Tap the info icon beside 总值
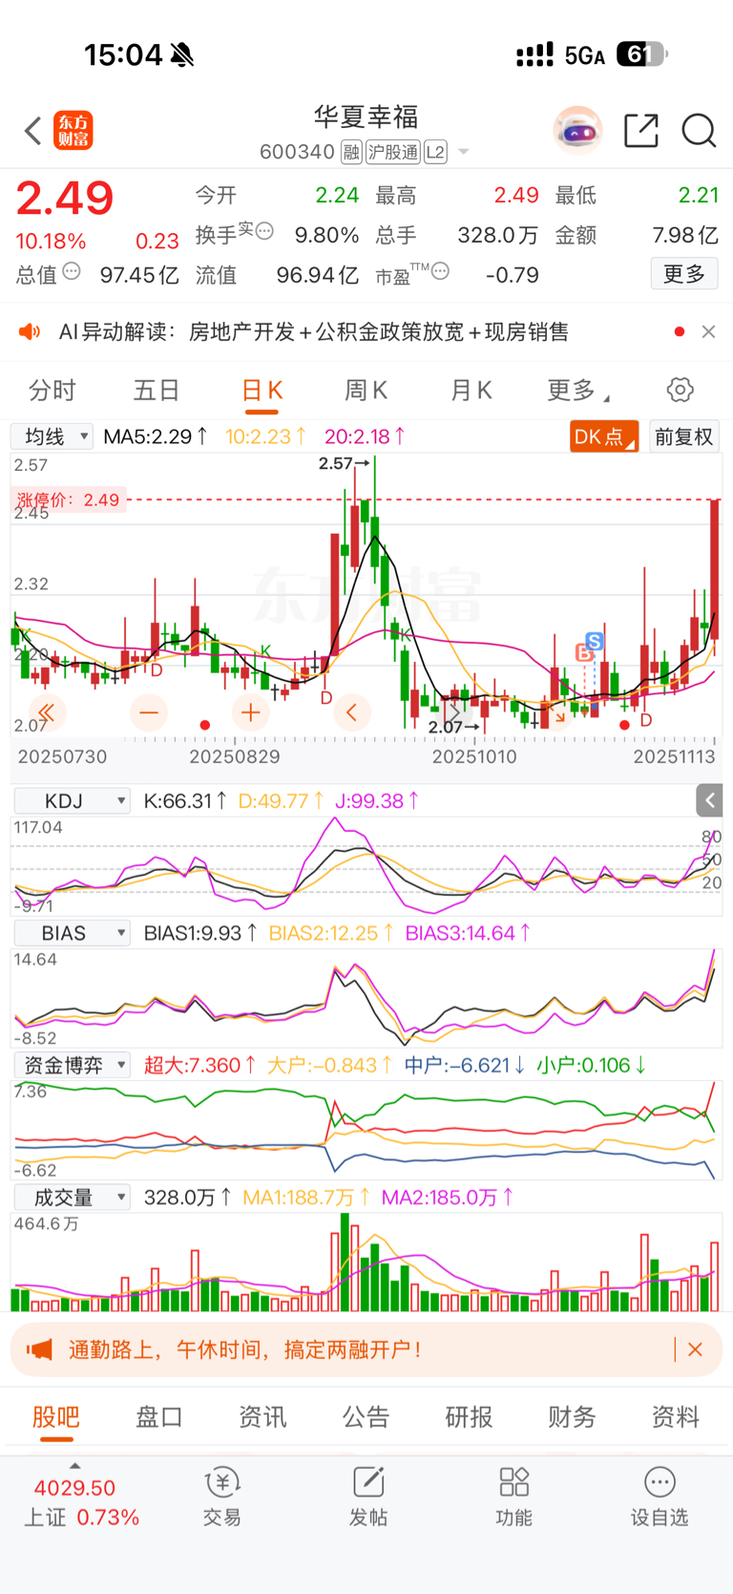This screenshot has height=1594, width=733. (x=72, y=272)
